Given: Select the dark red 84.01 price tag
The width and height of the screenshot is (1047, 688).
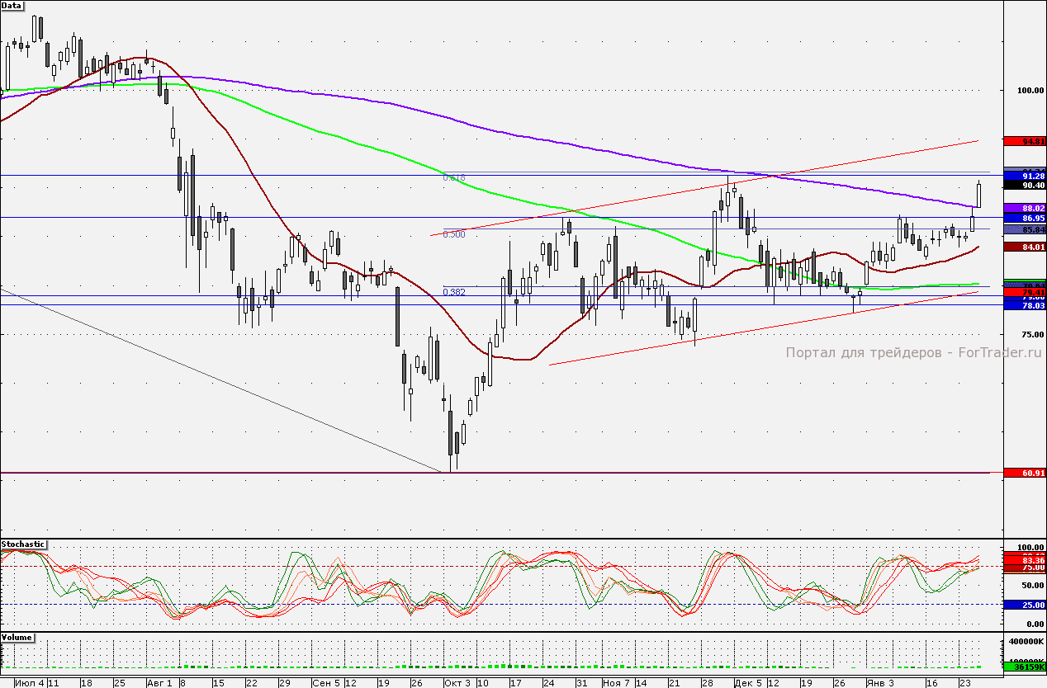Looking at the screenshot, I should [1024, 247].
